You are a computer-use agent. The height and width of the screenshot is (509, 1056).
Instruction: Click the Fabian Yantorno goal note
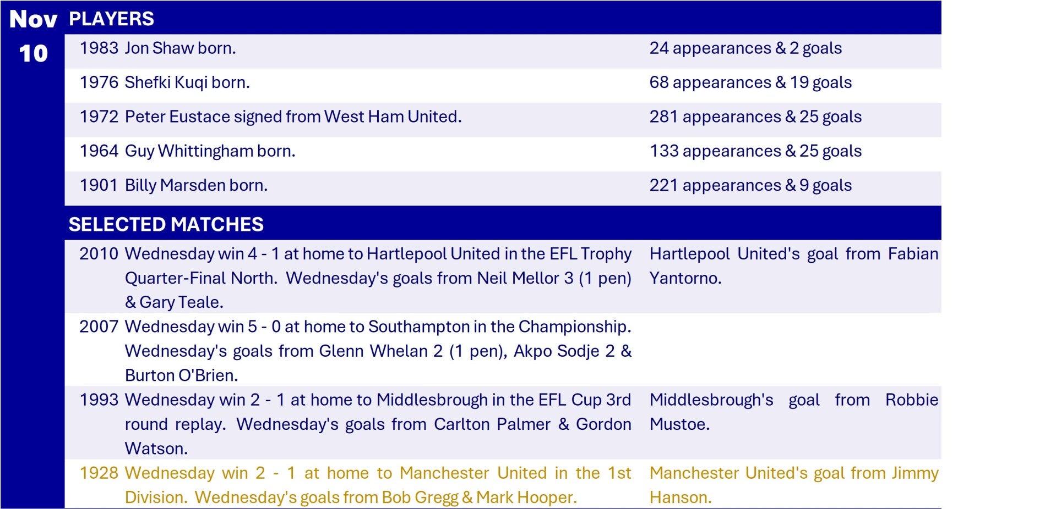tap(793, 265)
